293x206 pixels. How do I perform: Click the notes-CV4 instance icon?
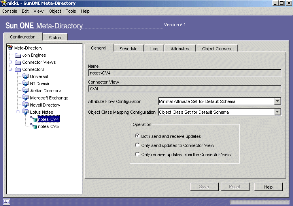(x=34, y=119)
